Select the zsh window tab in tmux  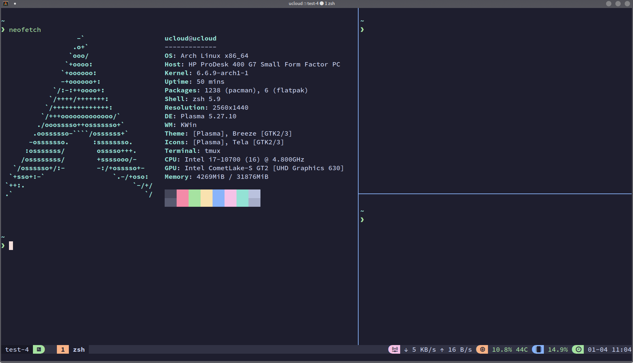point(79,349)
